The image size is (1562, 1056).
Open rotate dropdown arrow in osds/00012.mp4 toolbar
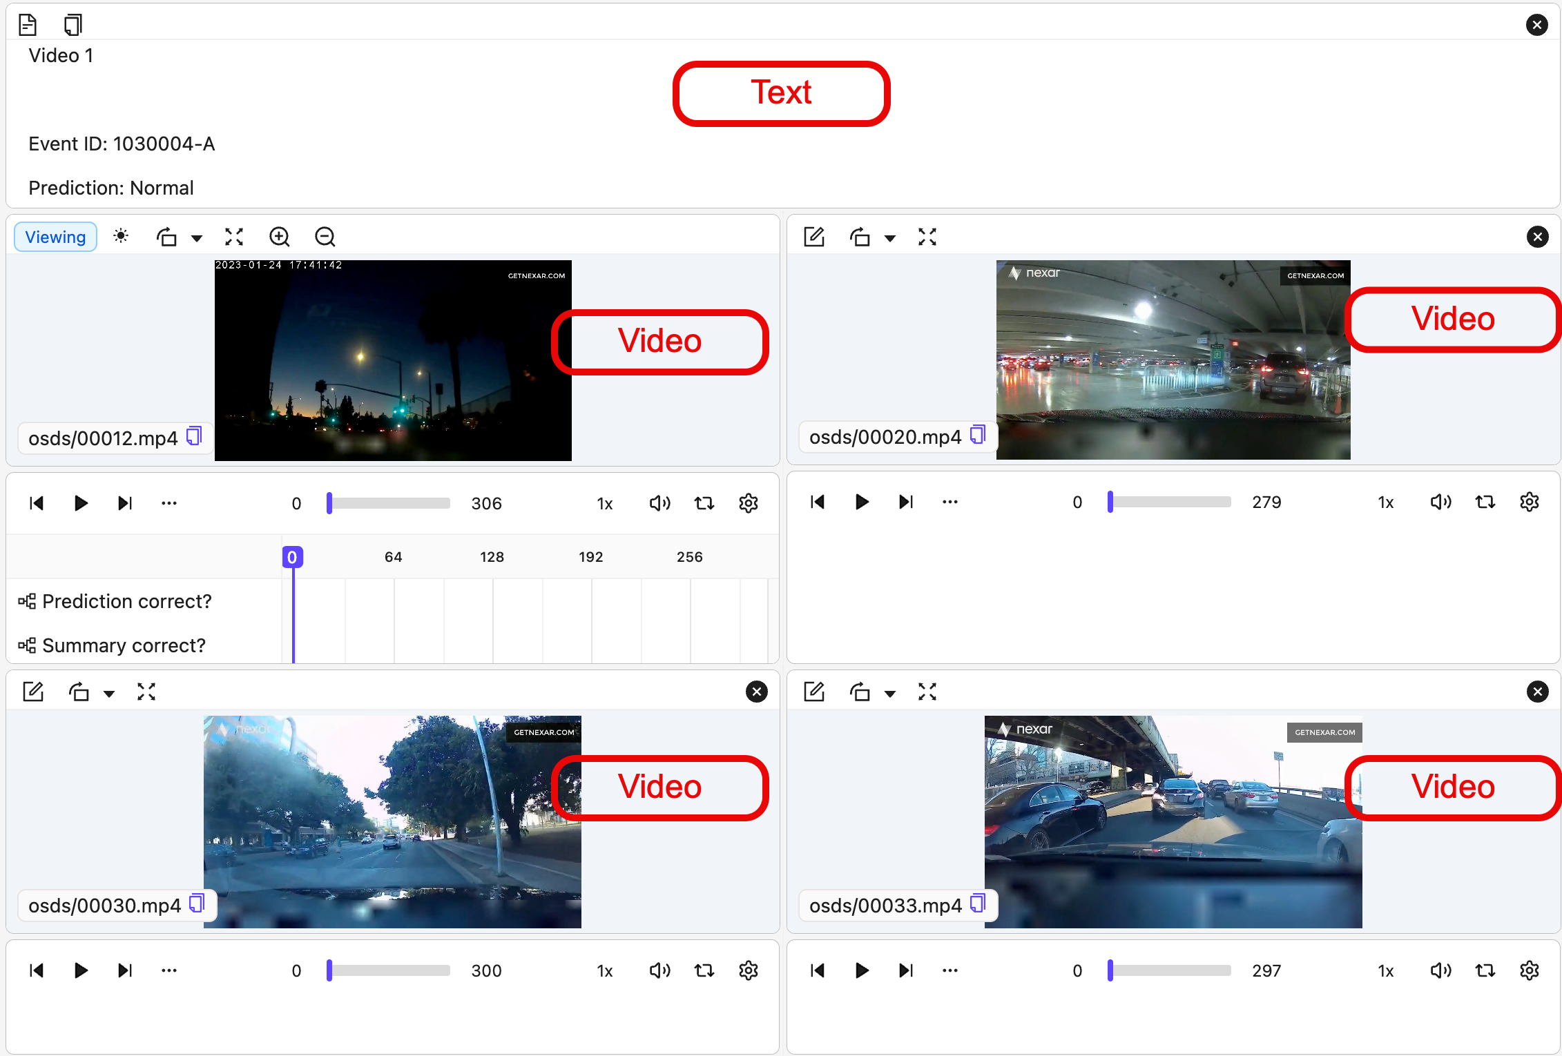197,238
